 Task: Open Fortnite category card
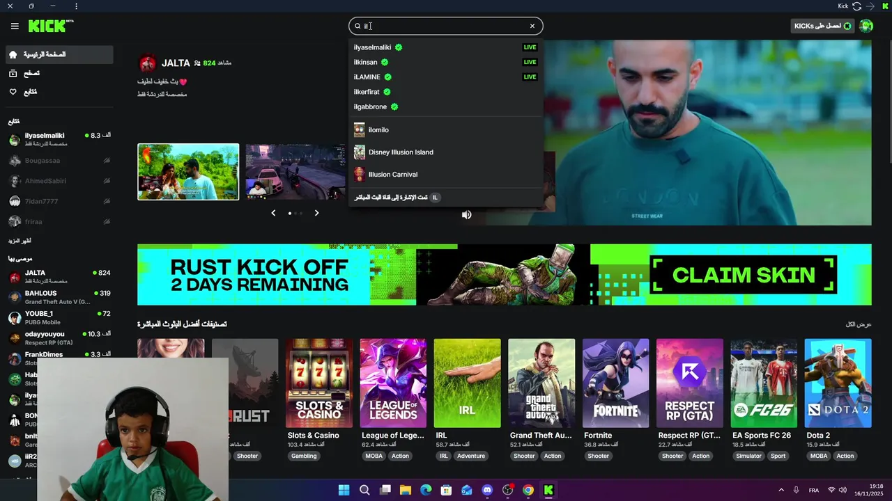(615, 383)
